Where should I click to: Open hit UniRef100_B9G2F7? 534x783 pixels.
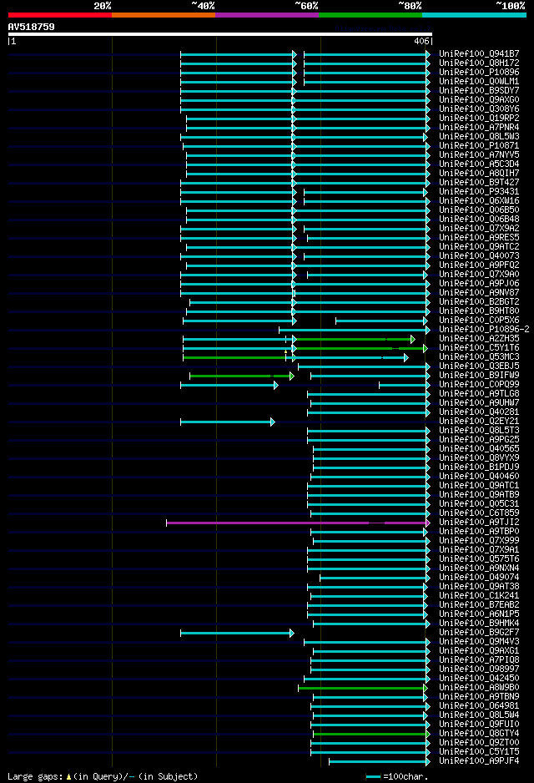click(x=479, y=632)
